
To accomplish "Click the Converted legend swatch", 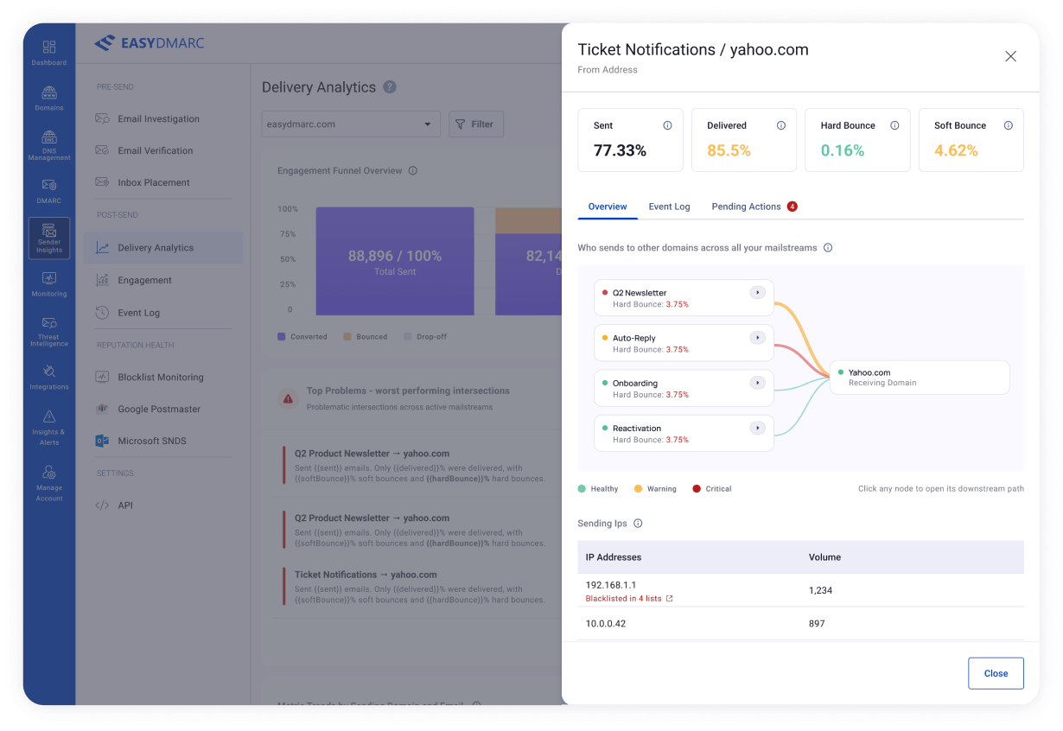I will (x=282, y=336).
